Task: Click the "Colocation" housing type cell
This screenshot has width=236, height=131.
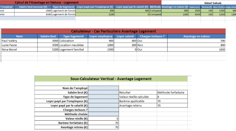Action: (x=73, y=41)
